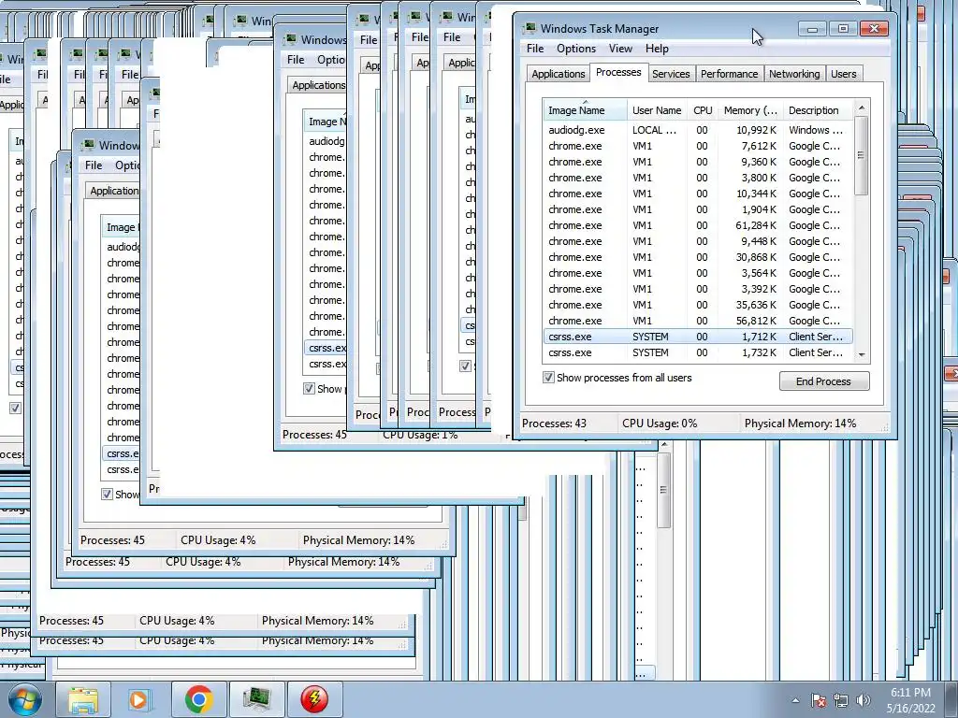Open the volume speaker tray icon
958x718 pixels.
pyautogui.click(x=863, y=700)
